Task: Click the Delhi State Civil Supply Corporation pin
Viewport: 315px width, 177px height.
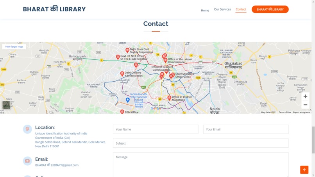Action: (x=127, y=50)
